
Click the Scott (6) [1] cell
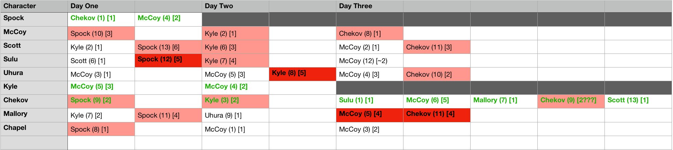point(101,61)
